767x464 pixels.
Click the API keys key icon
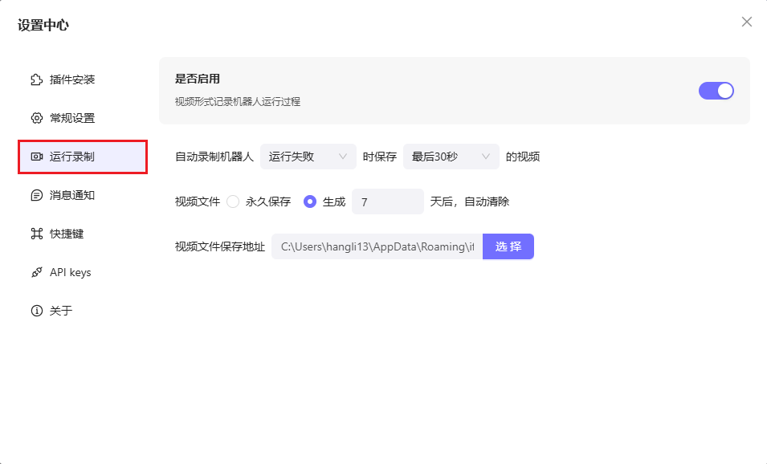tap(36, 272)
